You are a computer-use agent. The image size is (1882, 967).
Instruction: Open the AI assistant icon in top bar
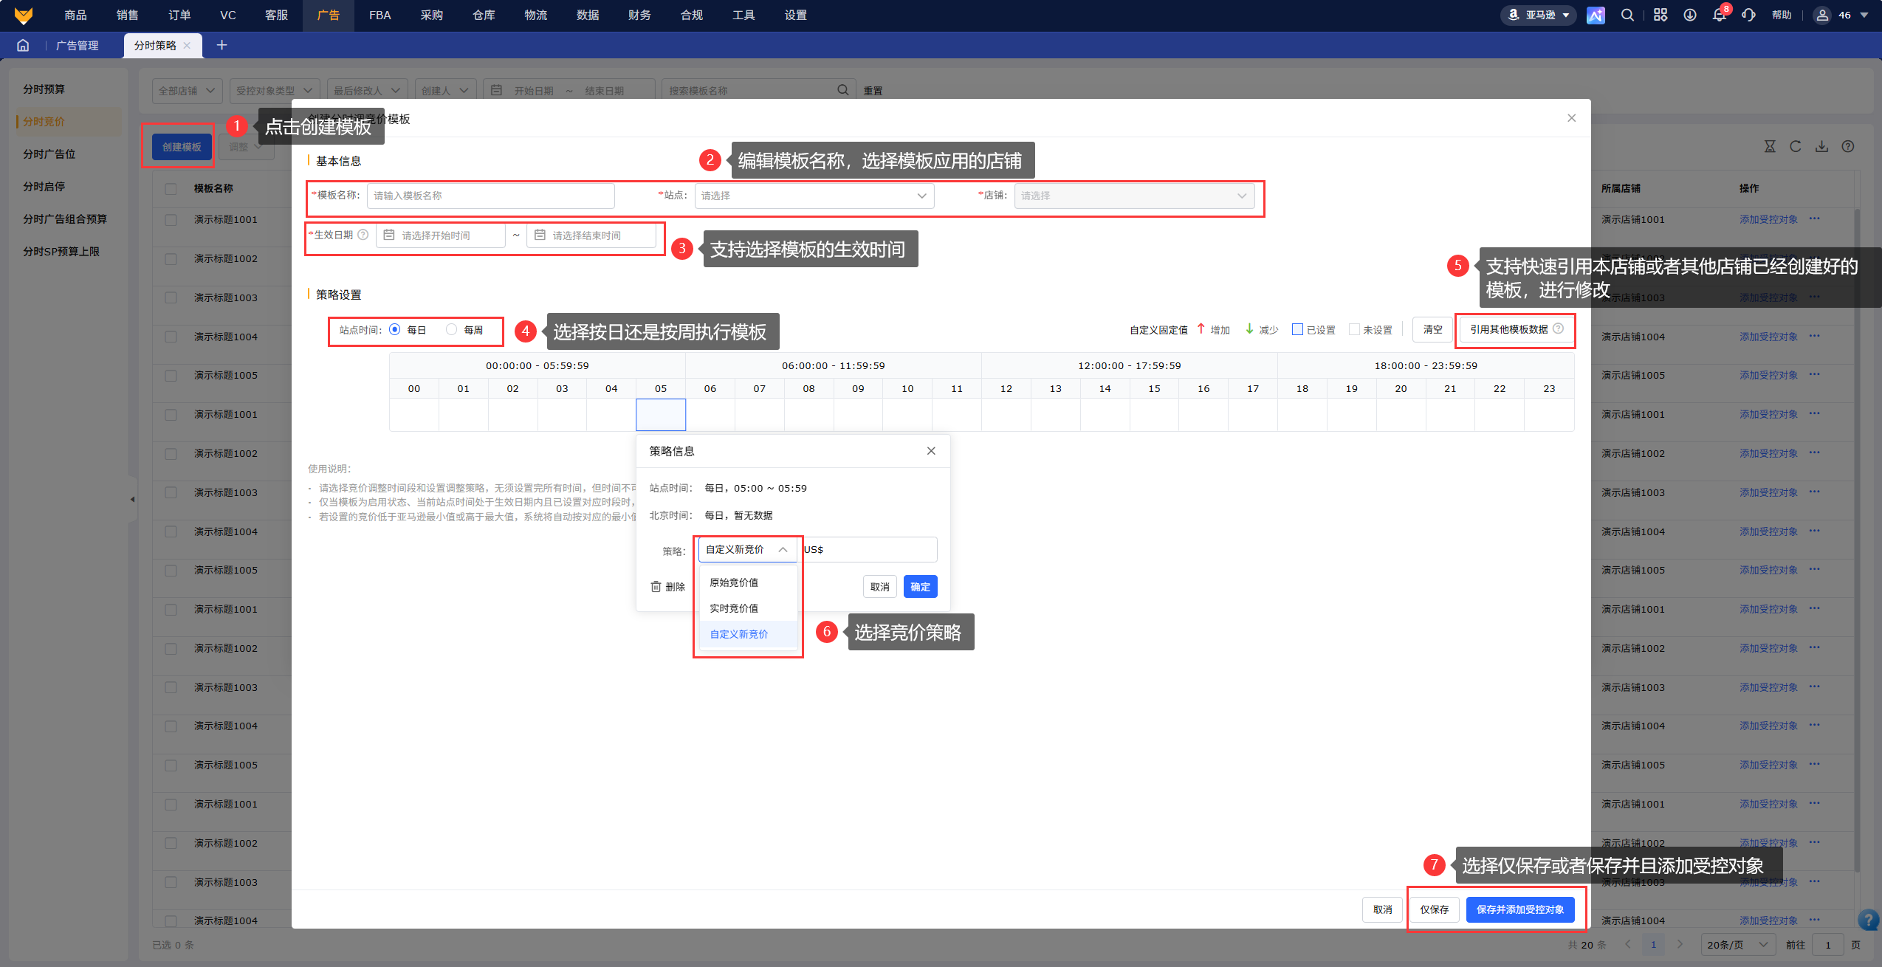(1596, 15)
